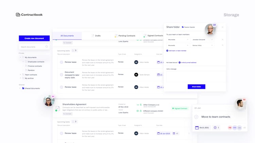Click the woman's profile photo avatar
255x143 pixels.
(49, 101)
